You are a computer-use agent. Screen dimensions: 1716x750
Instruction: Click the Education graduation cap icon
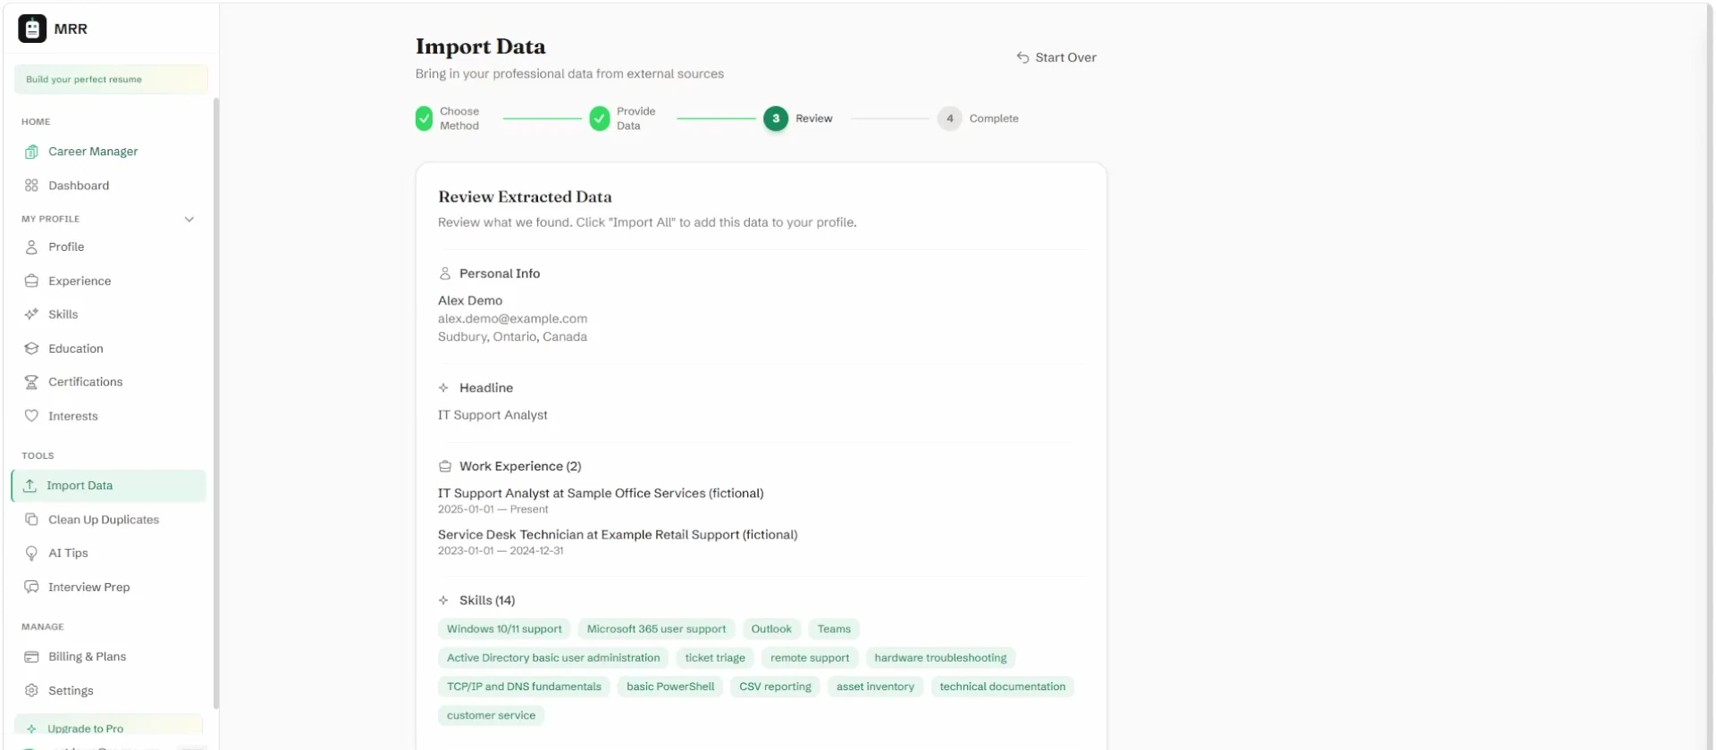[x=31, y=349]
